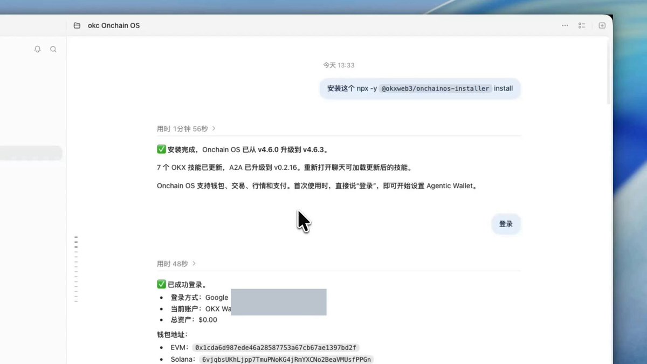Click the npx install command message bubble

click(x=420, y=88)
